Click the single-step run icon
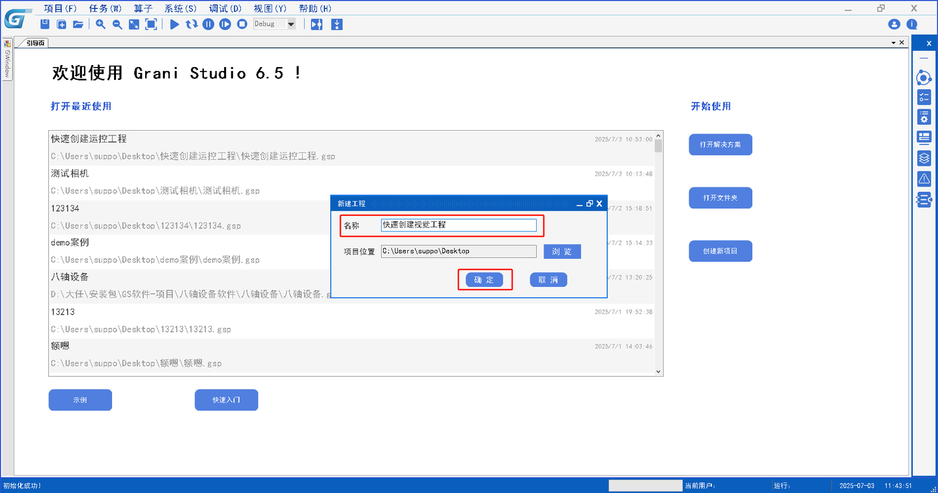 225,24
